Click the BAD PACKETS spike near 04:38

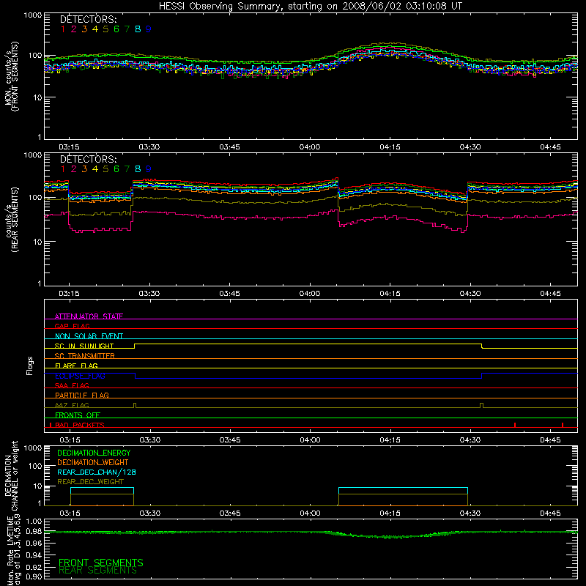[x=515, y=425]
